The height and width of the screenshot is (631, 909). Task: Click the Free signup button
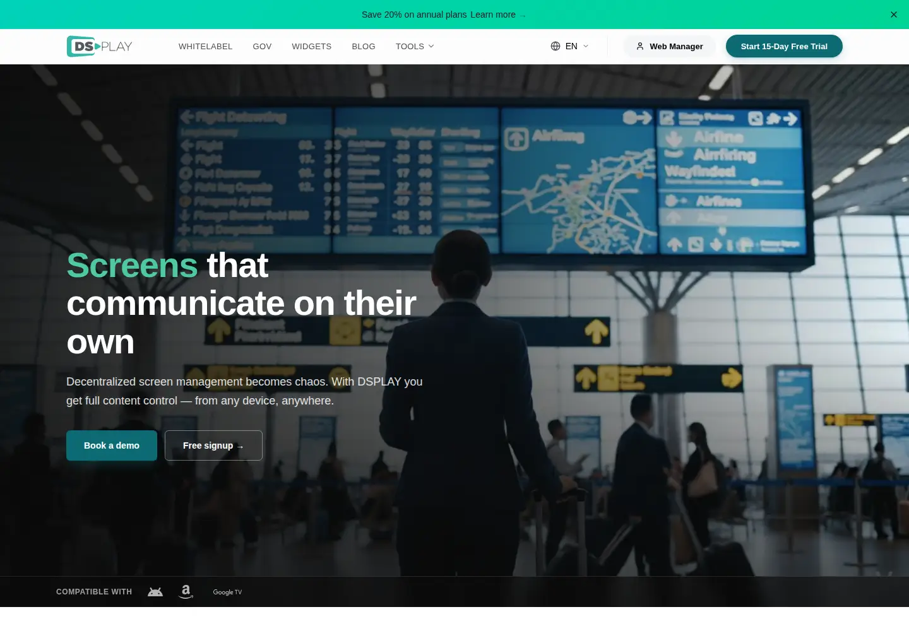pos(213,445)
